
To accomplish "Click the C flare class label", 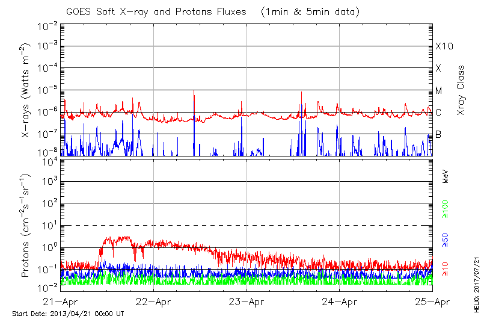I will click(x=438, y=113).
